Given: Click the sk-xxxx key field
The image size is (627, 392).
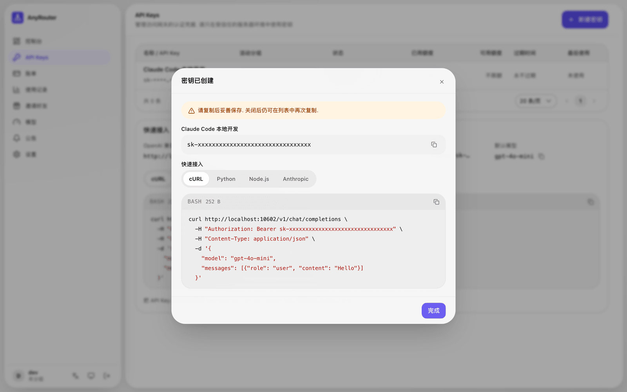Looking at the screenshot, I should (313, 145).
